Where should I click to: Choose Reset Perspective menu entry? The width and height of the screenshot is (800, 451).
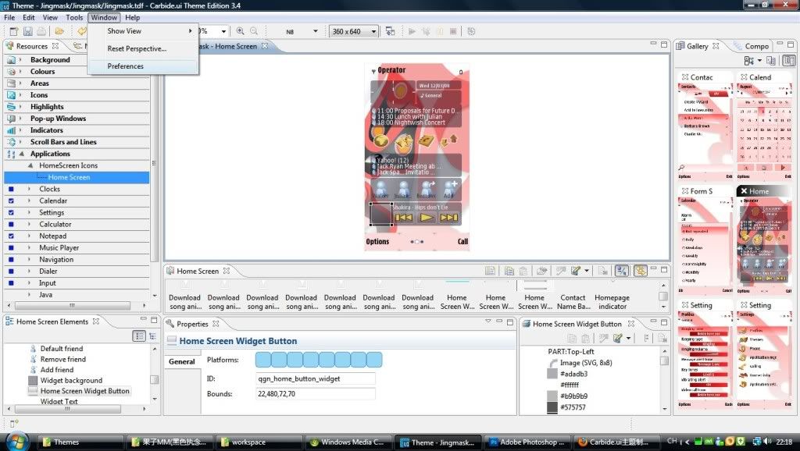pyautogui.click(x=137, y=48)
